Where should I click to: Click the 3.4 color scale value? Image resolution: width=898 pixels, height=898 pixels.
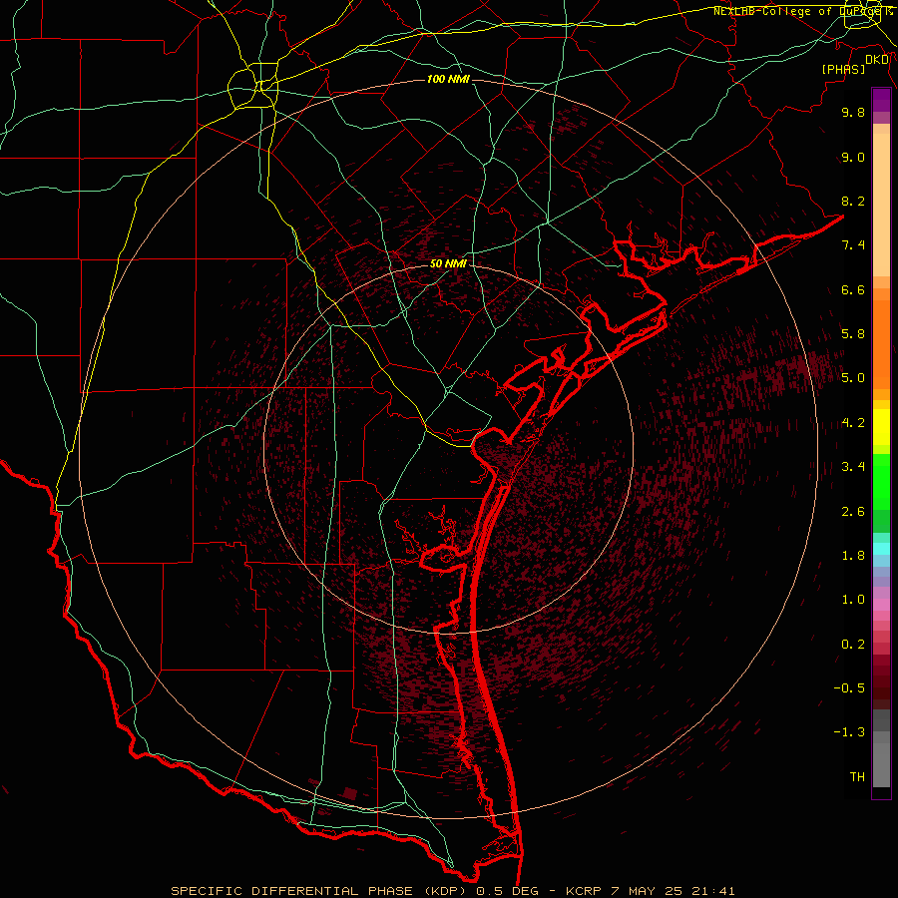[853, 467]
